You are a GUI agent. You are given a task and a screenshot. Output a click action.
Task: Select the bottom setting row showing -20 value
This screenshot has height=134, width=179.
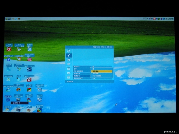pyautogui.click(x=93, y=78)
